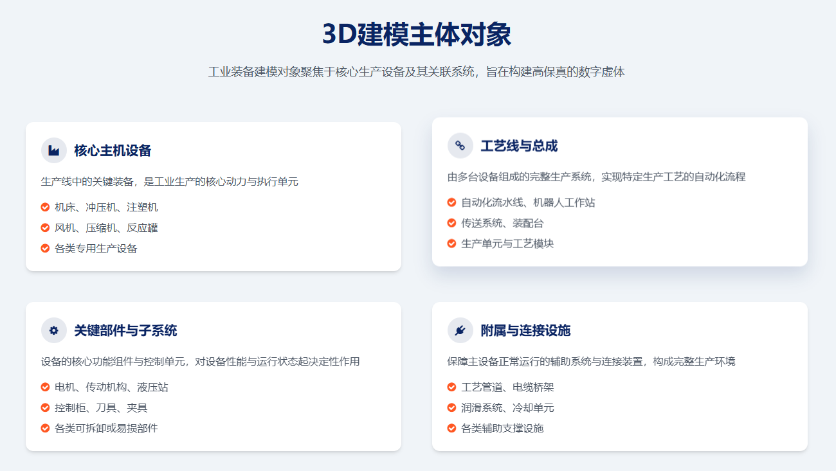Click check icon next to 润滑系统、冷却单元
Viewport: 836px width, 471px height.
452,407
